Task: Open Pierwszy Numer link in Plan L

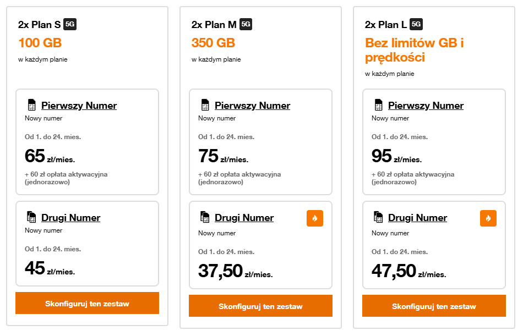Action: (x=426, y=106)
